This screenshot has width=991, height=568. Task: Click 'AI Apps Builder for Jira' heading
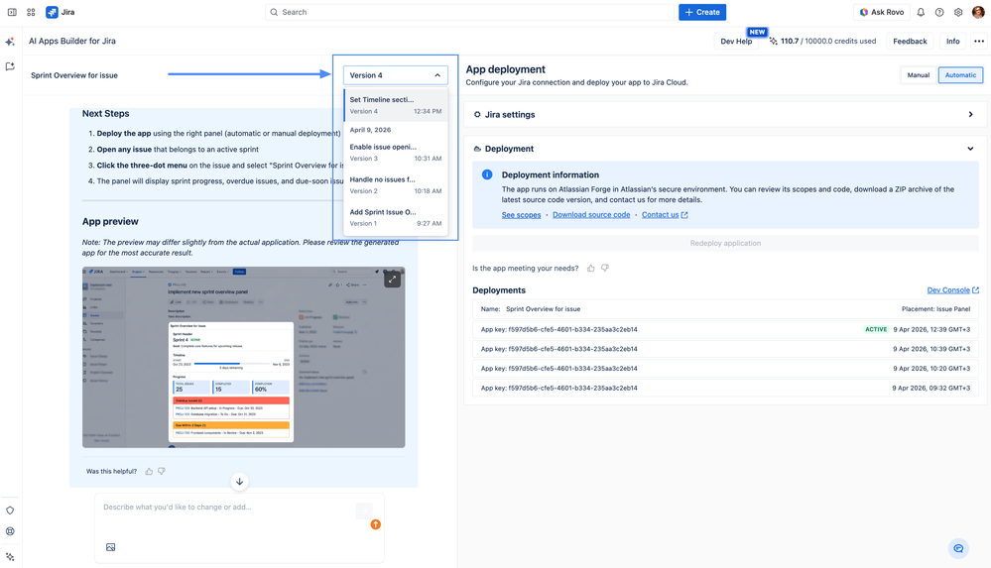pos(72,41)
